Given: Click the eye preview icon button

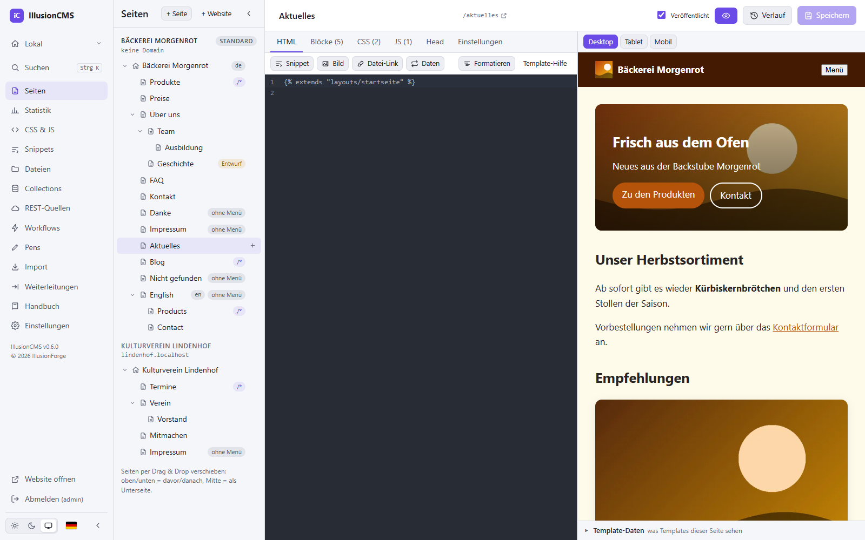Looking at the screenshot, I should pos(726,16).
